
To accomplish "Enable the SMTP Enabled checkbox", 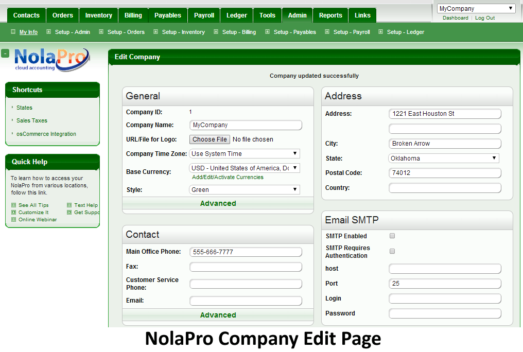I will pyautogui.click(x=392, y=235).
